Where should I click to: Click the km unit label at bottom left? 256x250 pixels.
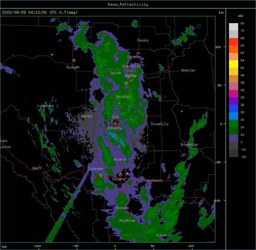(x=4, y=247)
